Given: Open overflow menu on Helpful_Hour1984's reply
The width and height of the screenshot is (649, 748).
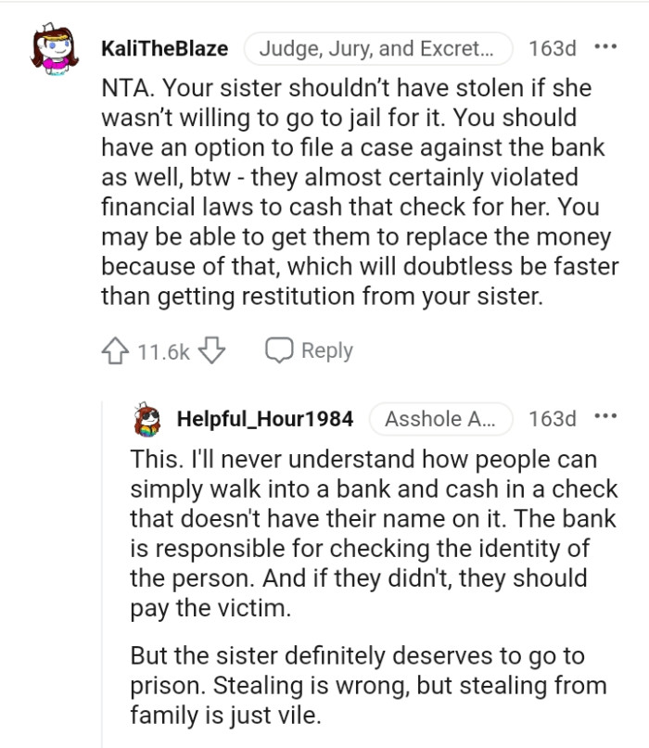Looking at the screenshot, I should (605, 418).
